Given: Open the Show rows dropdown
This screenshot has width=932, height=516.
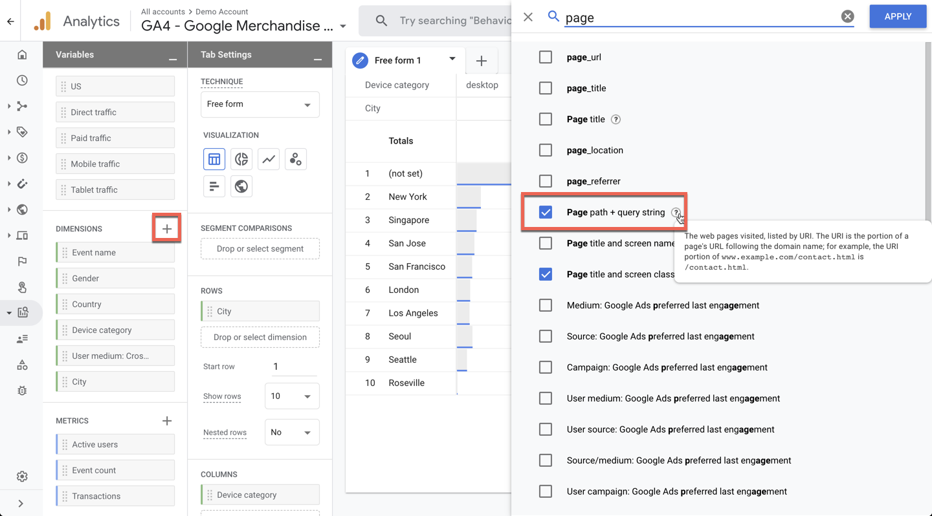Looking at the screenshot, I should pyautogui.click(x=292, y=396).
